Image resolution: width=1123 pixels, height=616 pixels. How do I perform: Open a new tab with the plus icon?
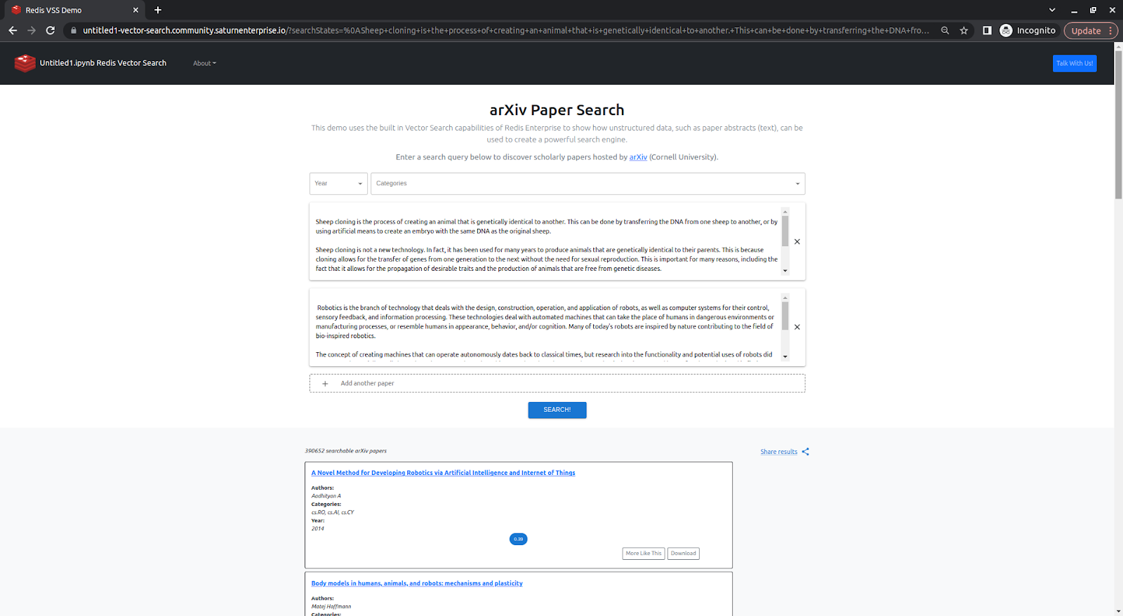158,10
